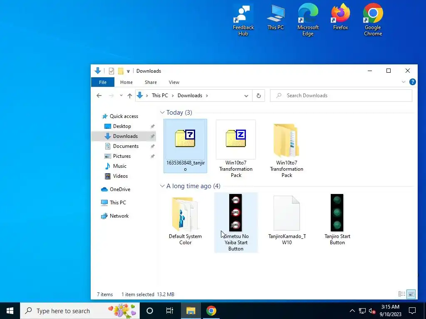Open the Feedback Hub desktop shortcut
Image resolution: width=426 pixels, height=319 pixels.
pyautogui.click(x=243, y=21)
